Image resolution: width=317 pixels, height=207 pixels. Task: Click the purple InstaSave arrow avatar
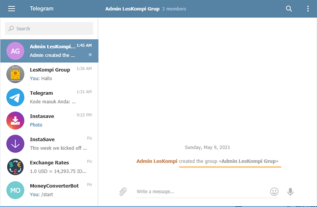pos(15,144)
